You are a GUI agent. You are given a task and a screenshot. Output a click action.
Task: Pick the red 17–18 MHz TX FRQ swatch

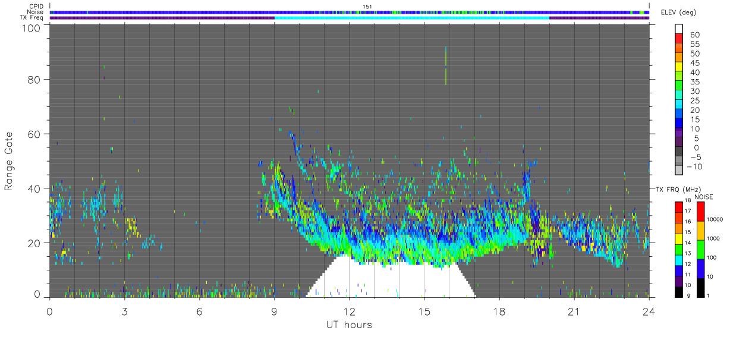tap(679, 207)
